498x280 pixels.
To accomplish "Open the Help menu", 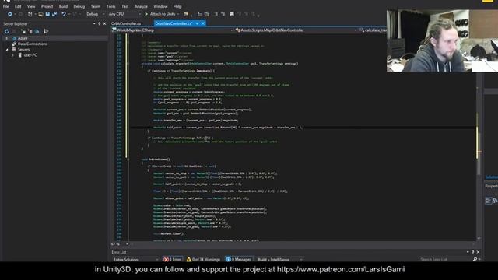I will [177, 6].
